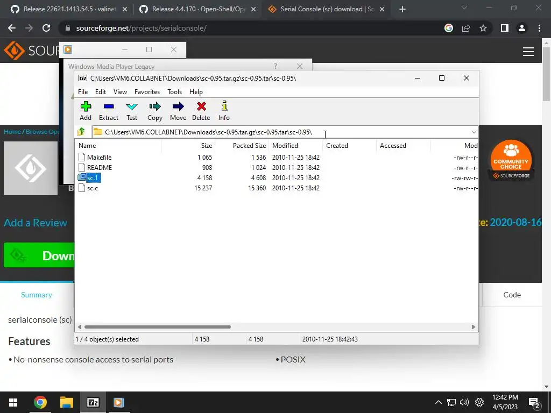
Task: Click the Community Choice badge
Action: click(511, 160)
